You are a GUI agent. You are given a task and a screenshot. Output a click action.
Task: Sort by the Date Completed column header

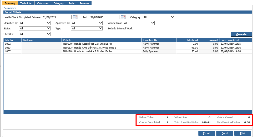click(x=233, y=40)
